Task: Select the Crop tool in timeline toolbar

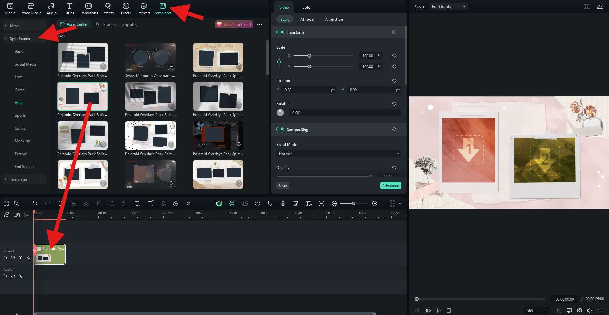Action: 99,203
